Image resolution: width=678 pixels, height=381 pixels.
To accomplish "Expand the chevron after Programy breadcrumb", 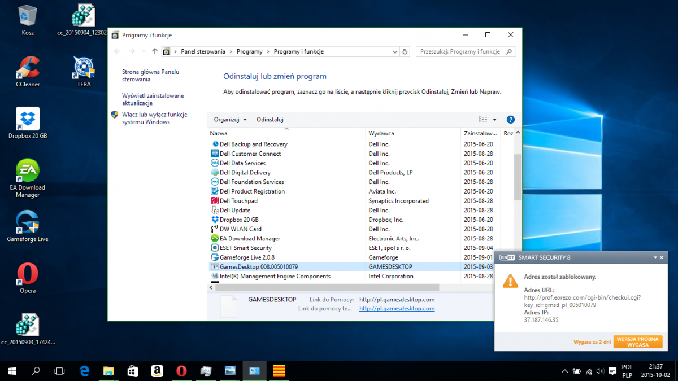I will click(x=268, y=51).
